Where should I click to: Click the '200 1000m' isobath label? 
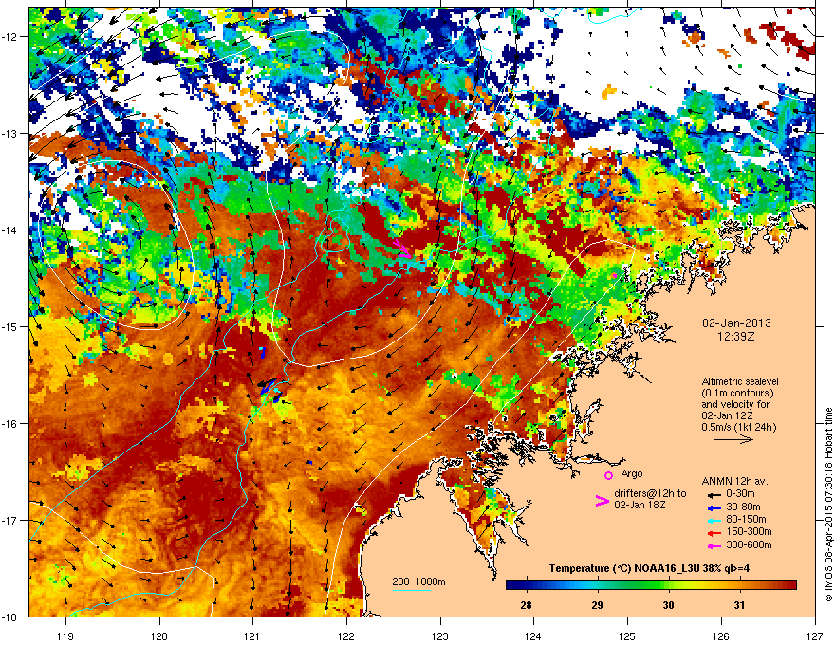pyautogui.click(x=418, y=581)
